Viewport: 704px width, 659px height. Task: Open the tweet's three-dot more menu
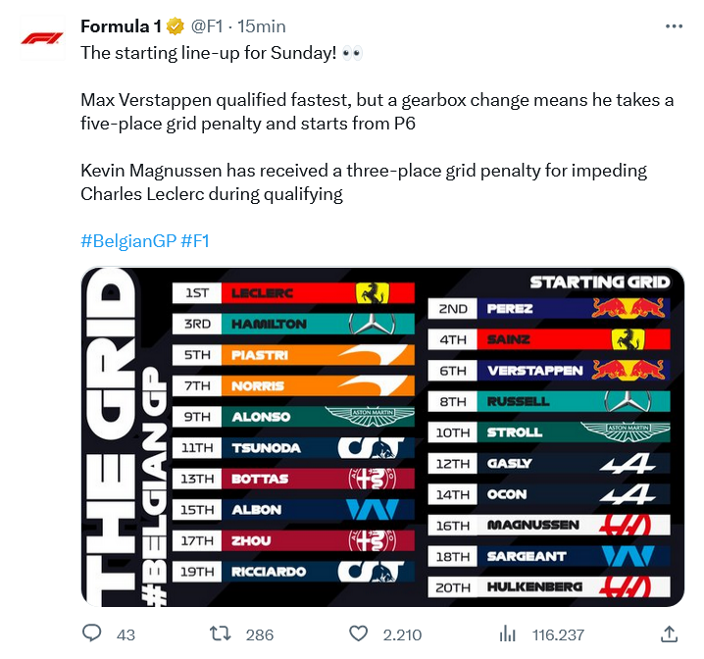pyautogui.click(x=673, y=26)
